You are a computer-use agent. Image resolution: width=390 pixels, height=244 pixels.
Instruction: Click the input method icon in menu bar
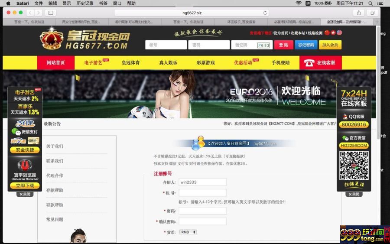point(308,3)
